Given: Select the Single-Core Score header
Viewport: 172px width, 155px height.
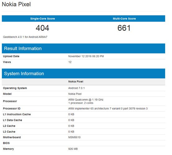Looking at the screenshot, I should tap(43, 19).
